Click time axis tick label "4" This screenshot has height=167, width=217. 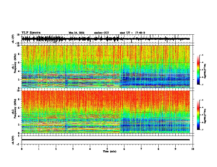[90, 149]
